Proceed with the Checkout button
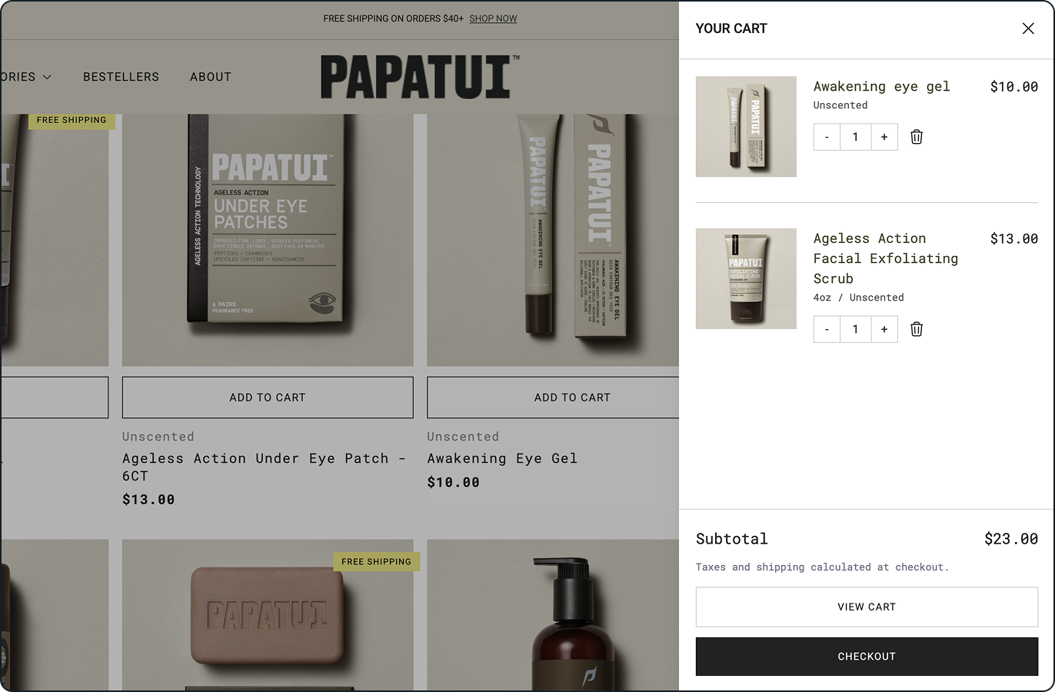This screenshot has height=692, width=1055. pyautogui.click(x=867, y=657)
